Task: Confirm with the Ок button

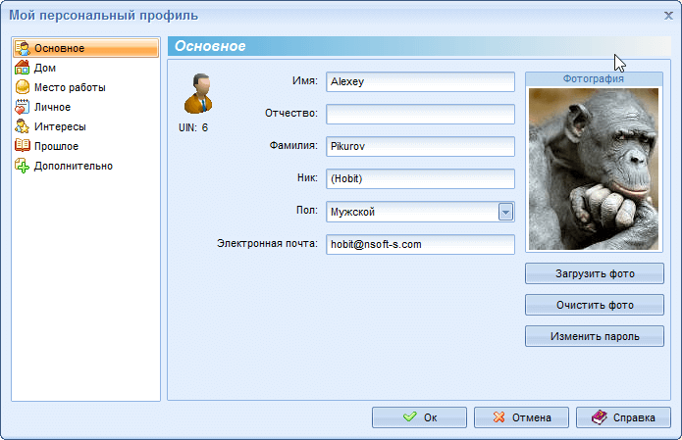Action: coord(419,417)
